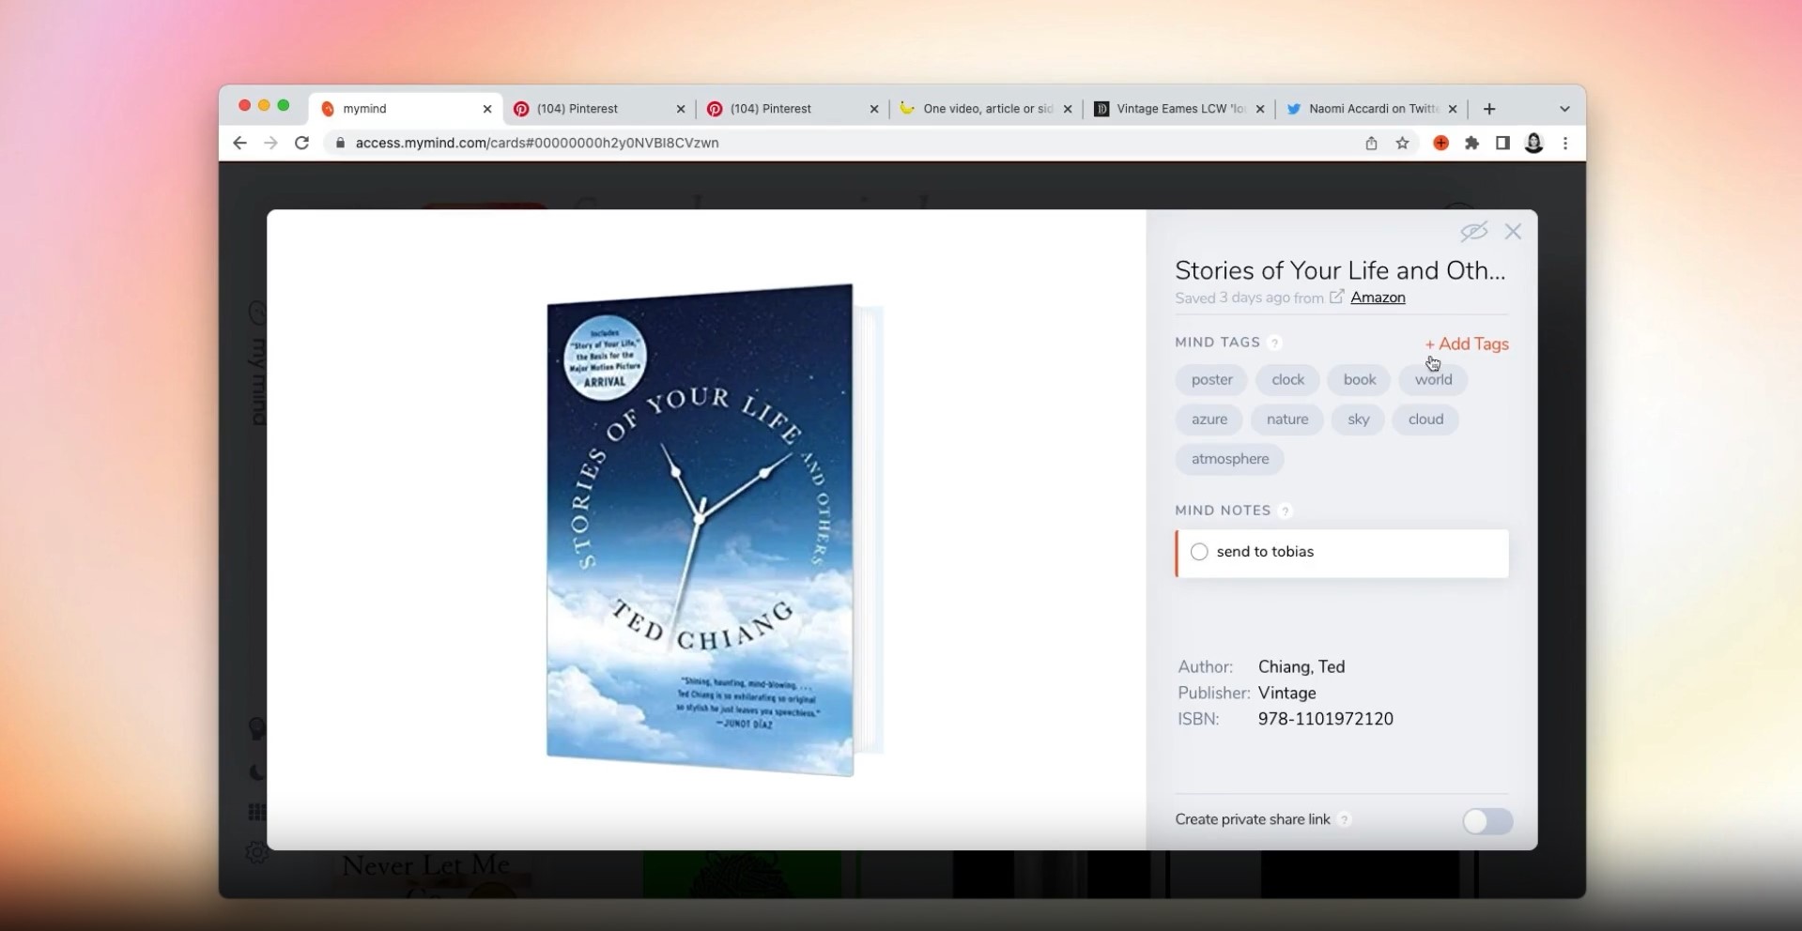This screenshot has width=1802, height=931.
Task: Click the help icon beside MIND NOTES
Action: click(1286, 511)
